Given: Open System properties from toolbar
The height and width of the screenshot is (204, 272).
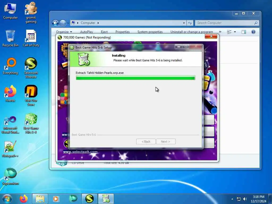Looking at the screenshot, I should pyautogui.click(x=150, y=32).
